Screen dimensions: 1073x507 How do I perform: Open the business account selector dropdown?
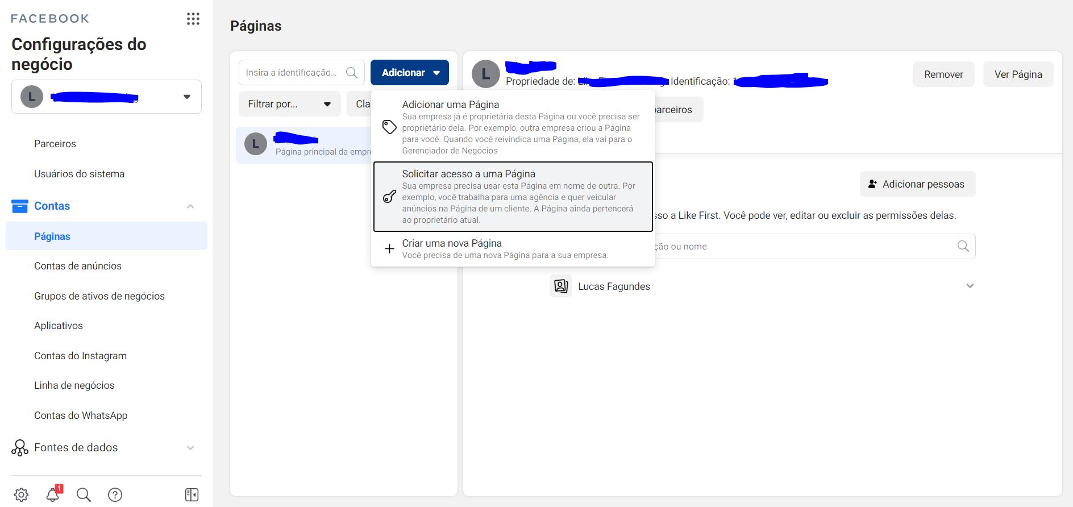tap(106, 97)
